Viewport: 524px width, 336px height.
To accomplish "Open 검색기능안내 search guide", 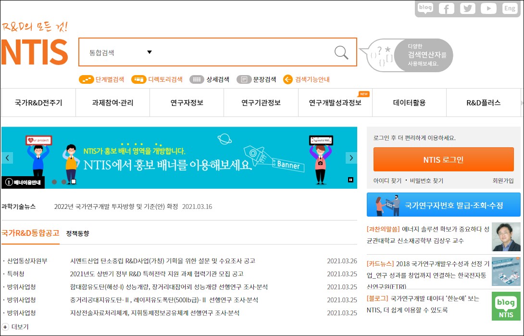I will pos(306,79).
